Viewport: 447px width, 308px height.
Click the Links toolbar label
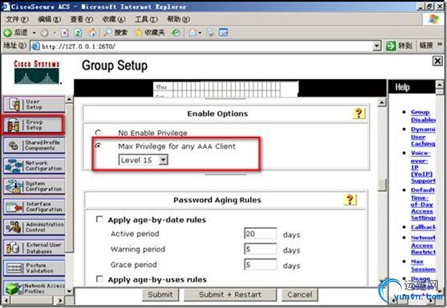[x=426, y=45]
